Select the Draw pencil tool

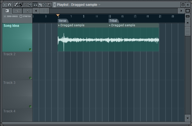(16, 5)
